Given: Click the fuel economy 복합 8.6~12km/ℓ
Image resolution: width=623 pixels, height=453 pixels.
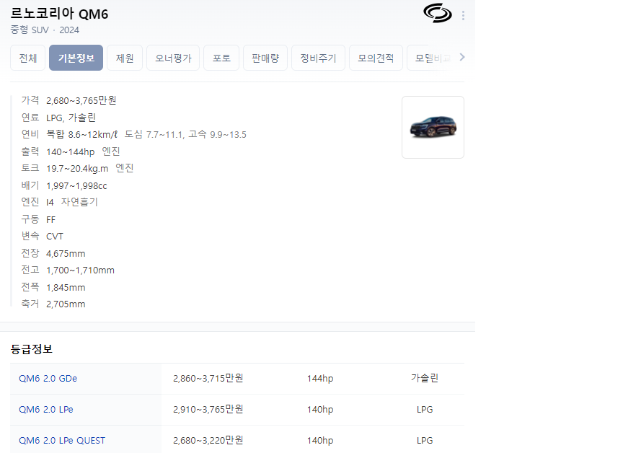Looking at the screenshot, I should click(x=82, y=134).
